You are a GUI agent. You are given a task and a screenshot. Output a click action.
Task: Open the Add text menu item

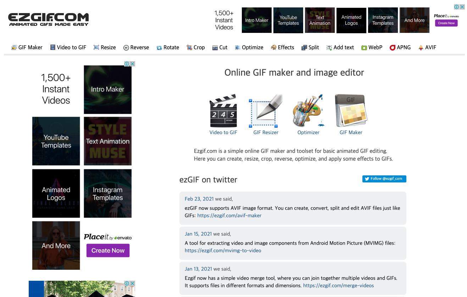point(340,47)
